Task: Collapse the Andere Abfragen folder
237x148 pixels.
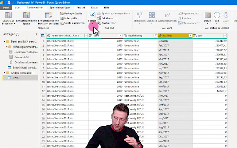Action: tap(4, 73)
